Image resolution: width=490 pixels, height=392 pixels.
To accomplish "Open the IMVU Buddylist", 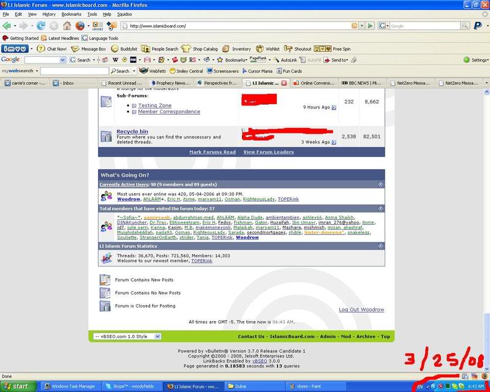I will click(x=124, y=49).
